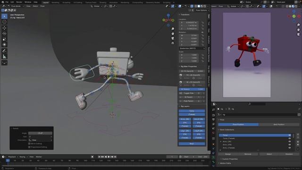Click the Rest Position button
302x170 pixels.
coord(279,125)
